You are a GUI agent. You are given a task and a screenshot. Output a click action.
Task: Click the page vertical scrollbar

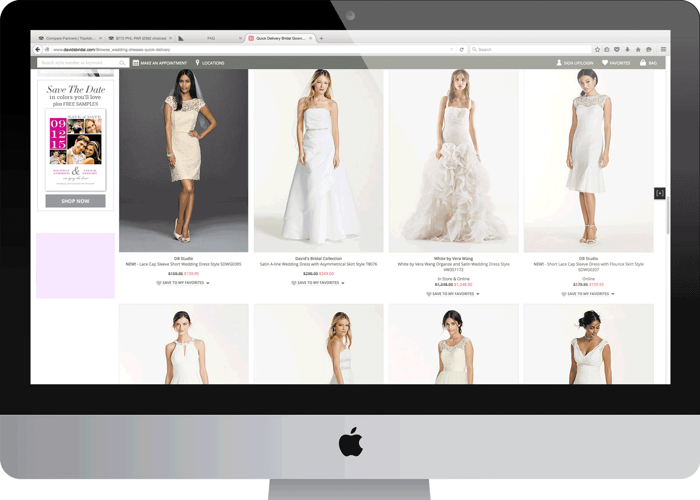point(668,215)
